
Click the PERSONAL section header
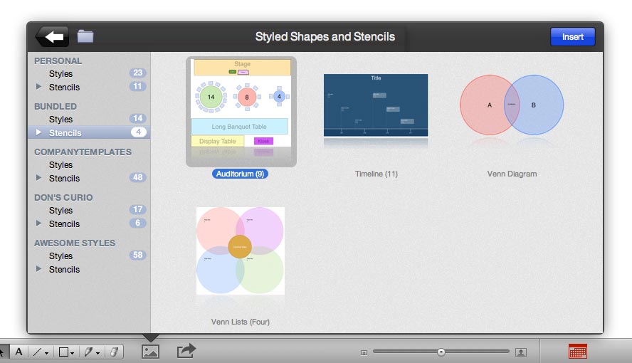coord(58,60)
